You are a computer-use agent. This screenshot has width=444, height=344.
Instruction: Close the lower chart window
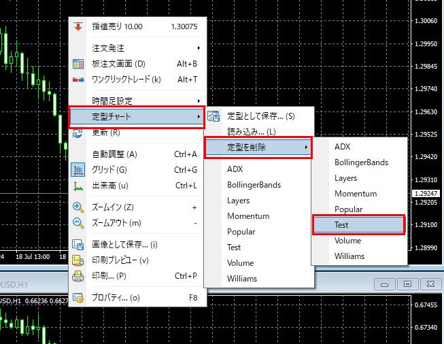coord(430,284)
